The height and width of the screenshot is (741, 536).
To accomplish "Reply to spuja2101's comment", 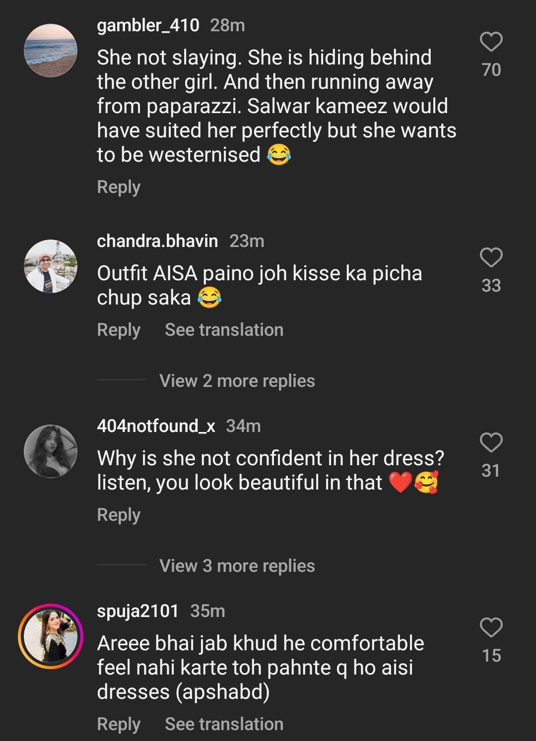I will [x=119, y=724].
